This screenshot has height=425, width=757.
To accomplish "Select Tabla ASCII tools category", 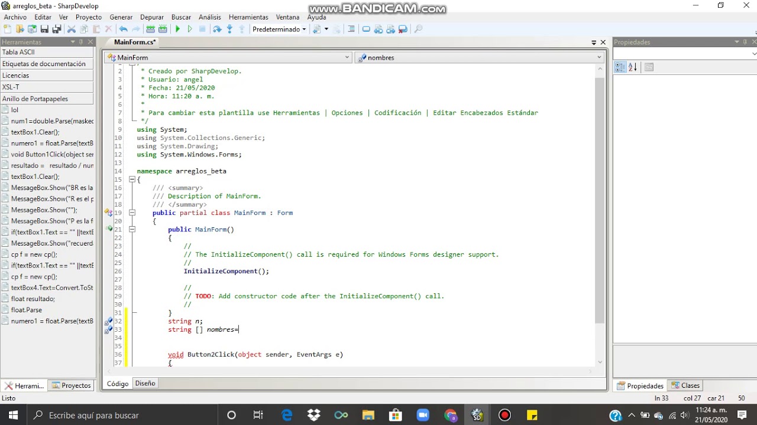I will [47, 52].
